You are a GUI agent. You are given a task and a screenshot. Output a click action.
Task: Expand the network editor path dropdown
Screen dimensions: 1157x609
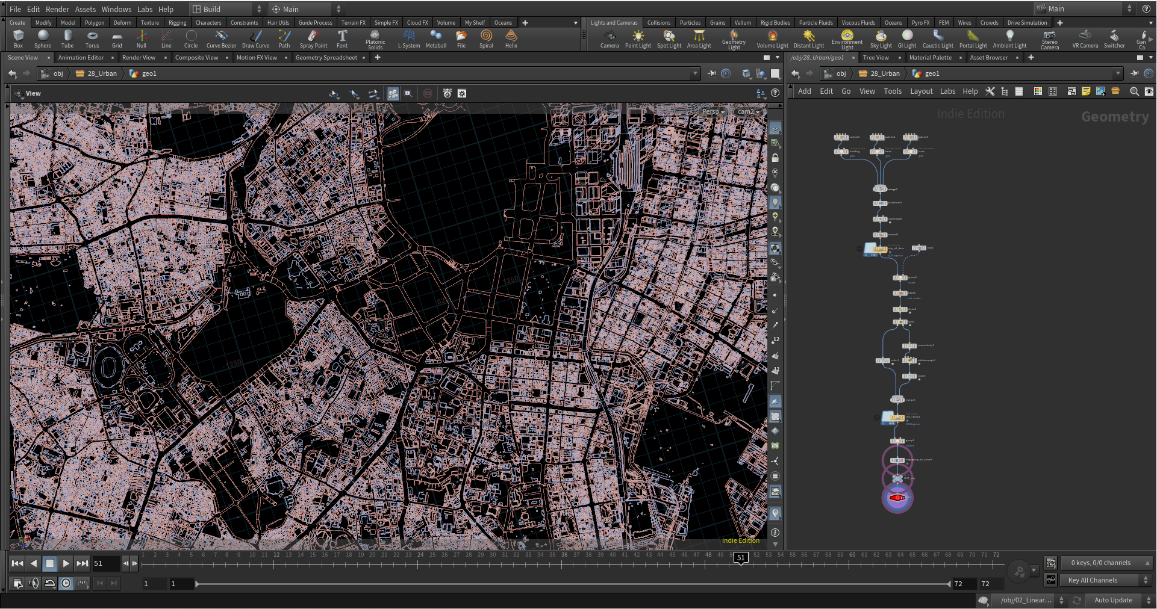(1118, 73)
